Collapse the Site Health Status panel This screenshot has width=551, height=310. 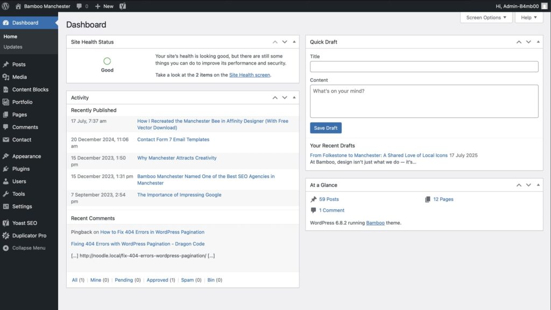click(294, 42)
